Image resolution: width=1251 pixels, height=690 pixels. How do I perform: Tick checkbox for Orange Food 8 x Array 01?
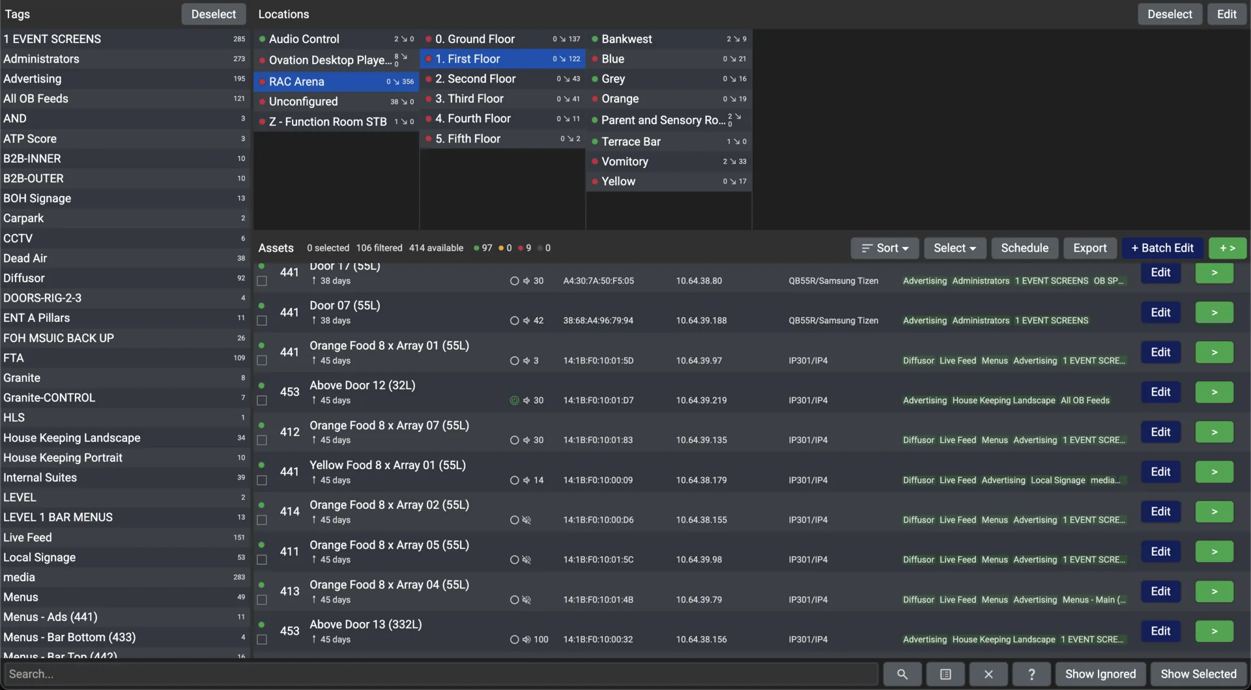tap(262, 360)
